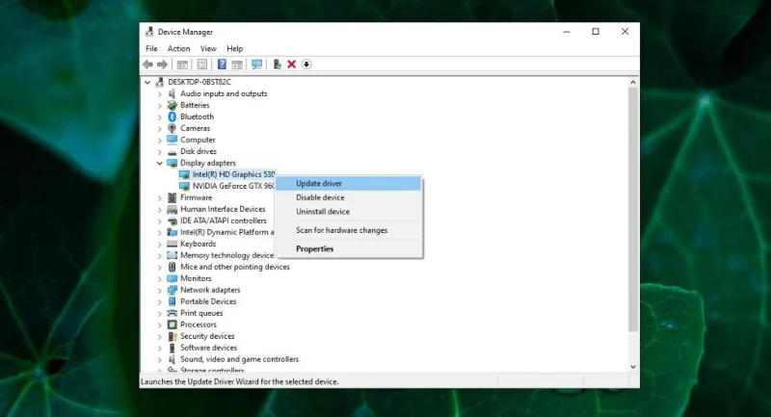Viewport: 771px width, 417px height.
Task: Click the scrollbar up arrow
Action: (x=633, y=83)
